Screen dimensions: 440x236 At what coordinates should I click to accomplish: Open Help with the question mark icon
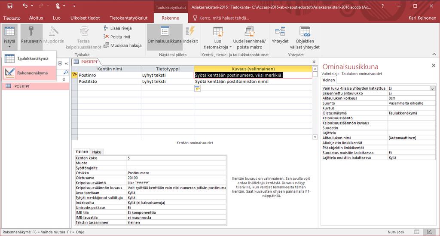pyautogui.click(x=383, y=6)
